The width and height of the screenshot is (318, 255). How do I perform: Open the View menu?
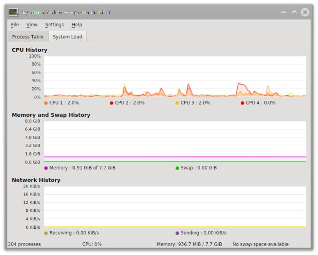point(32,25)
